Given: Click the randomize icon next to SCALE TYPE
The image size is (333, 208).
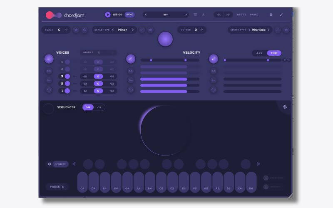Looking at the screenshot, I should point(142,30).
